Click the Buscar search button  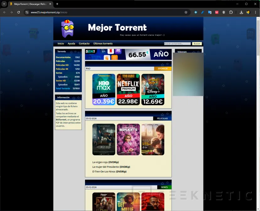pyautogui.click(x=197, y=44)
